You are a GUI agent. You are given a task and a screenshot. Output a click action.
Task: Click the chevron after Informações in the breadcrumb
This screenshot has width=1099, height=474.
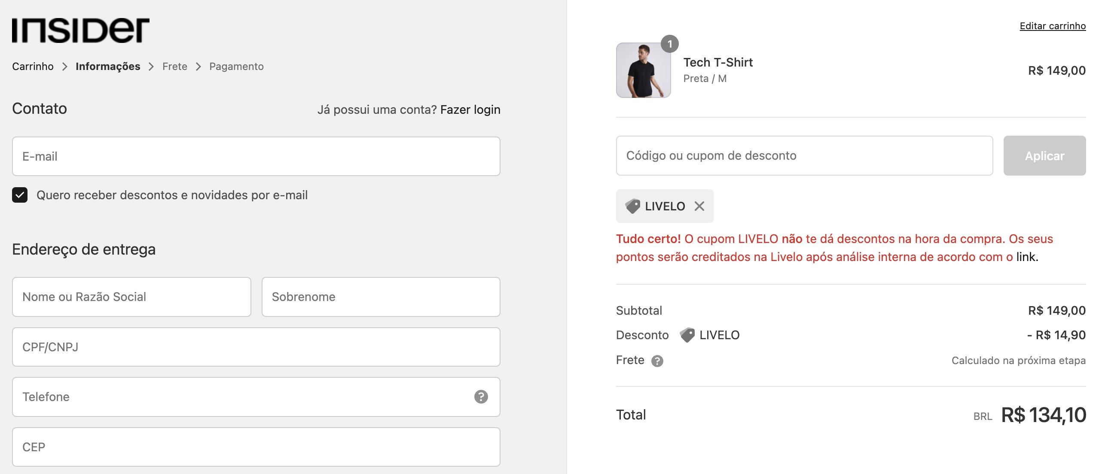tap(151, 67)
